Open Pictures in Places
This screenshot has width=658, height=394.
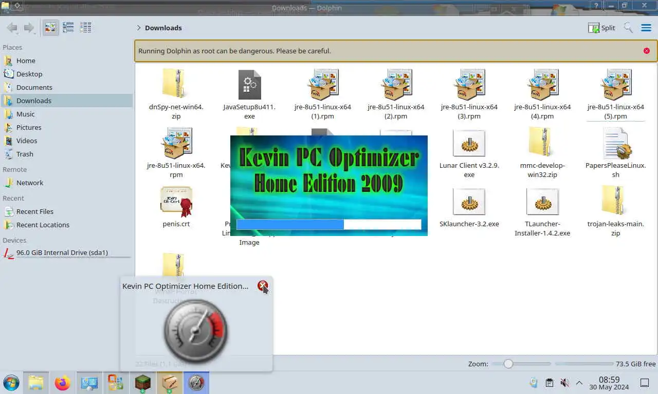point(67,127)
